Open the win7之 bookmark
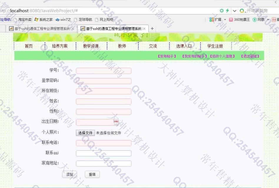The width and height of the screenshot is (279, 188). (63, 19)
